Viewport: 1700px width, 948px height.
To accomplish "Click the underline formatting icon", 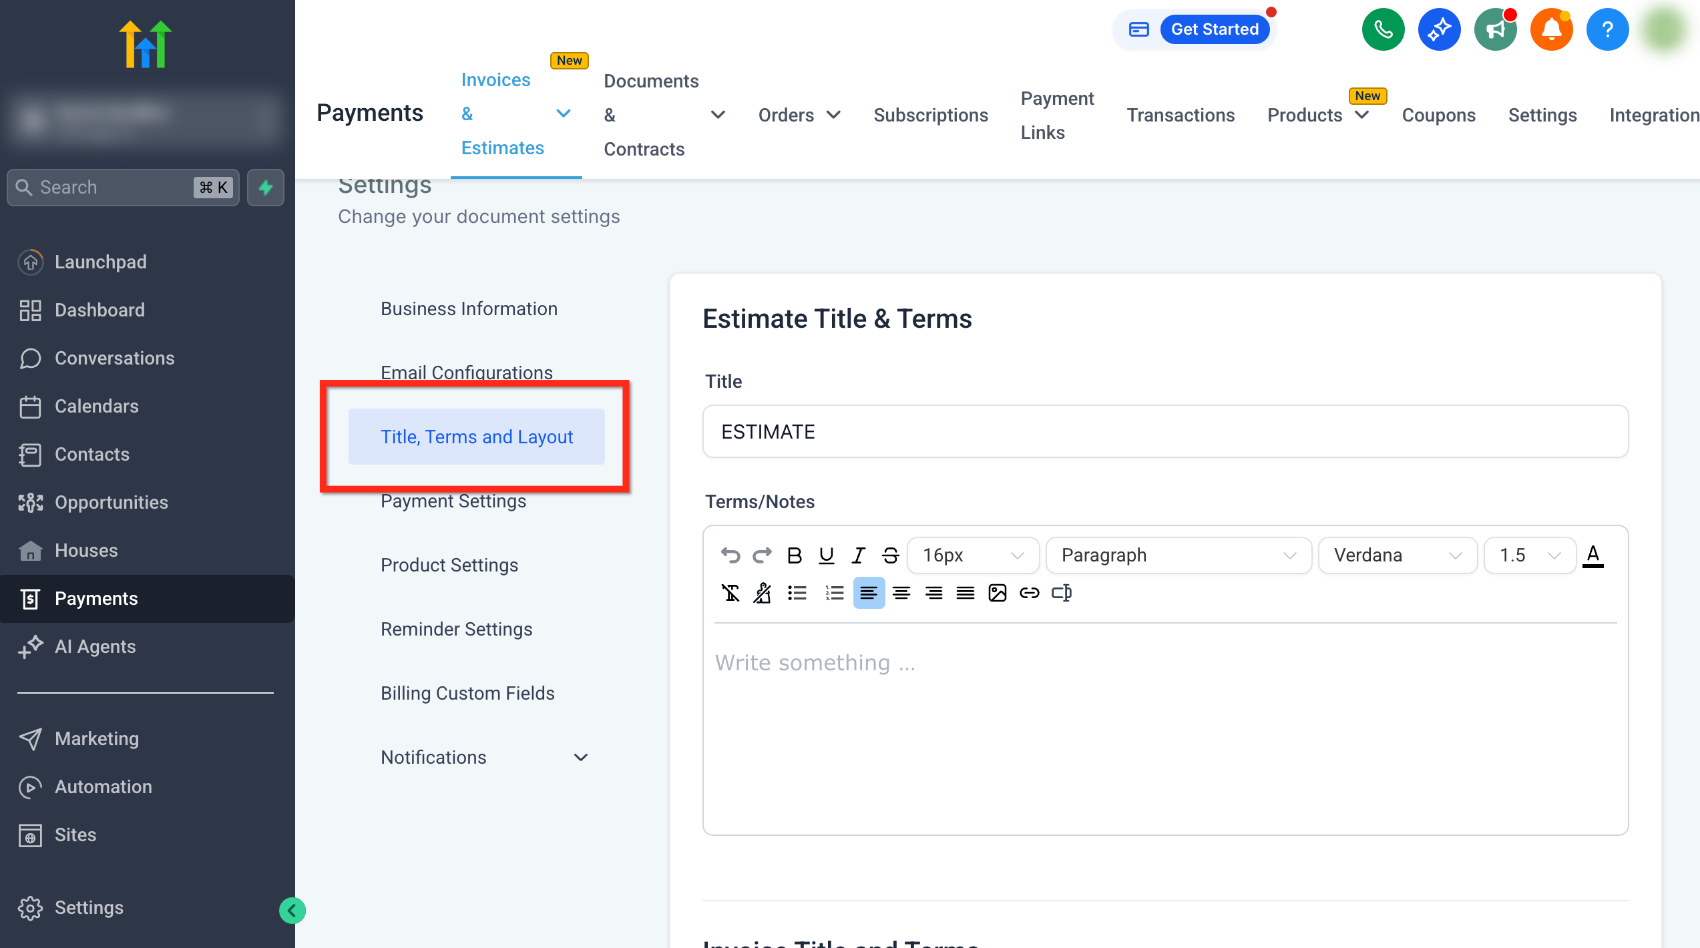I will (x=826, y=555).
